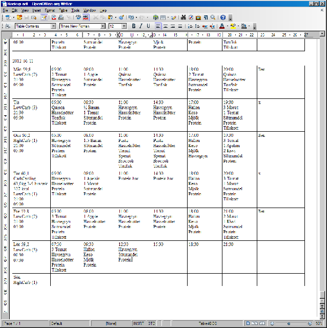Open the Insert menu

click(36, 10)
